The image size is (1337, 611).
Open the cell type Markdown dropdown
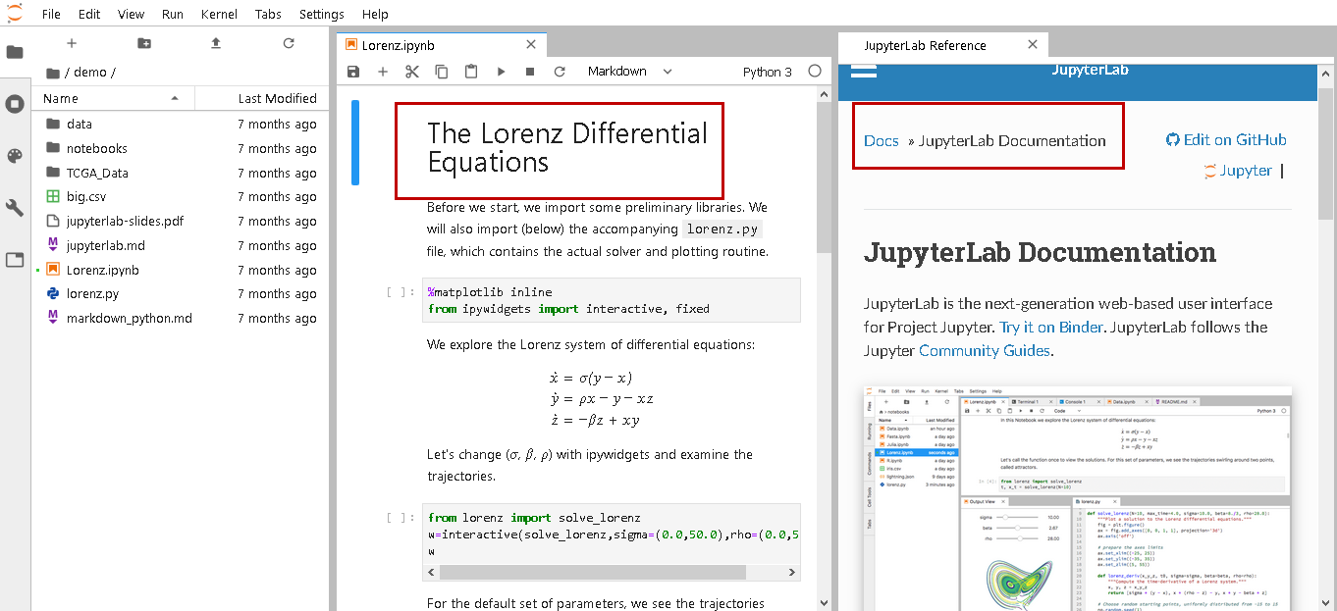(x=629, y=72)
